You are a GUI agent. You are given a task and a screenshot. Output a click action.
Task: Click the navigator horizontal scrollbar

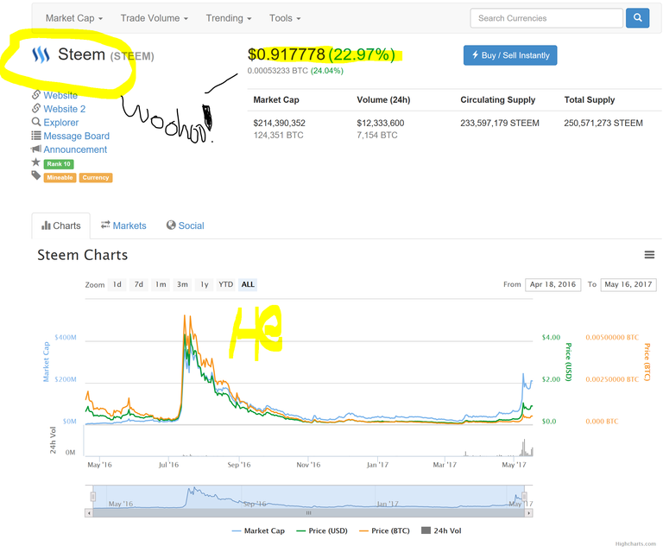pos(309,513)
